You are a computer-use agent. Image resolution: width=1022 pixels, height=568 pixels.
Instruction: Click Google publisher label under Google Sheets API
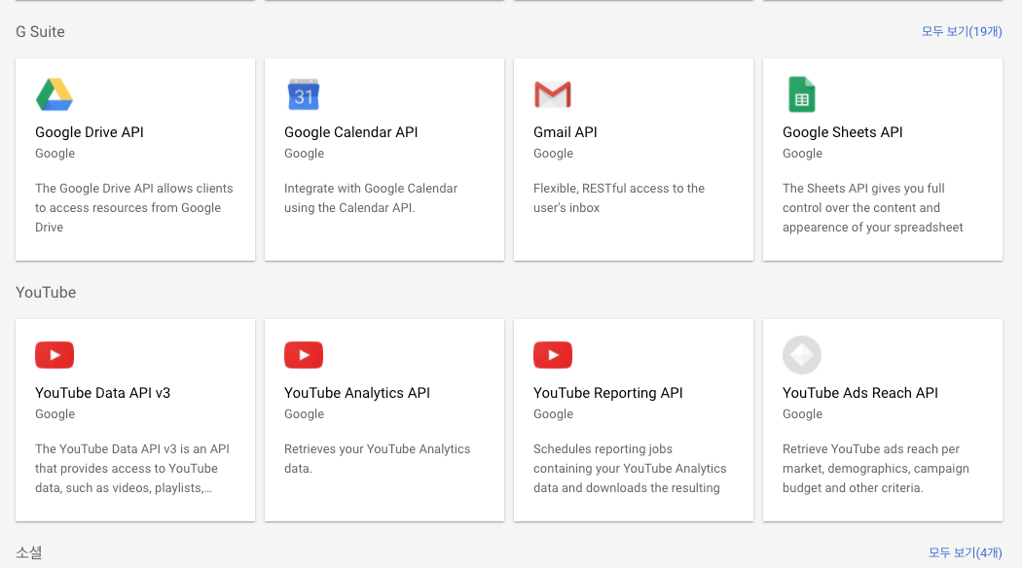click(x=802, y=154)
